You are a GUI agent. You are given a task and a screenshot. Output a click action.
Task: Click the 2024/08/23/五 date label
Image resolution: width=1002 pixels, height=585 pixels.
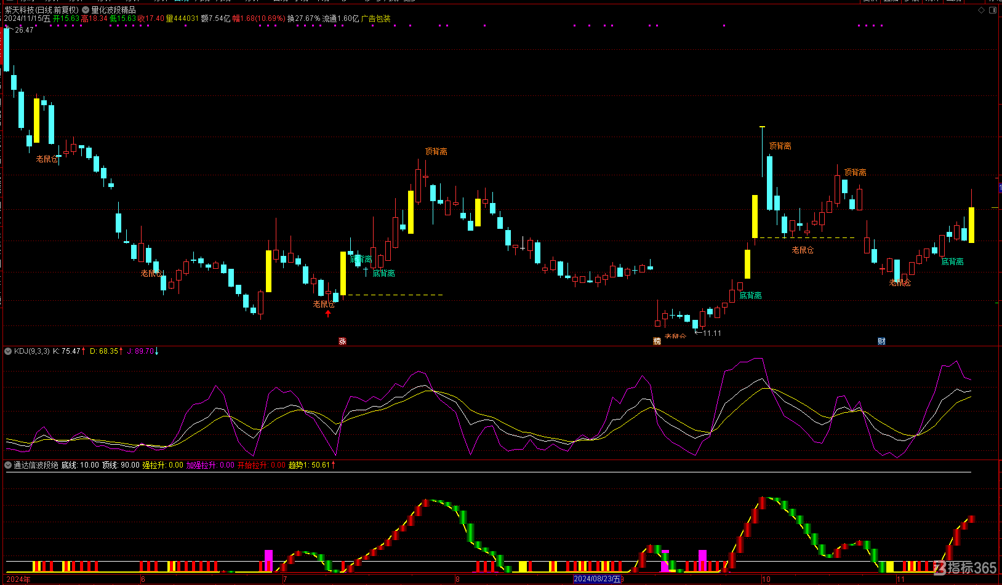tap(597, 579)
